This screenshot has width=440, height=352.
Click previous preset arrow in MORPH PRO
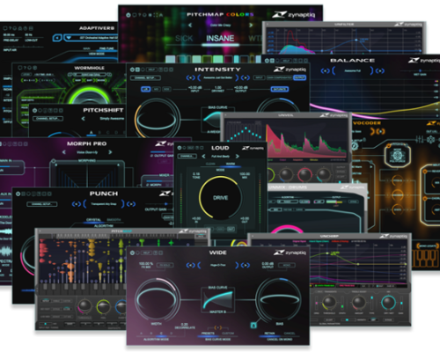coord(64,152)
